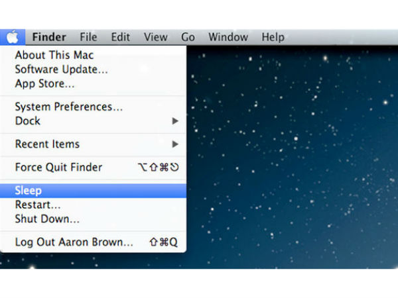398x298 pixels.
Task: Open the Finder menu in menu bar
Action: point(49,37)
